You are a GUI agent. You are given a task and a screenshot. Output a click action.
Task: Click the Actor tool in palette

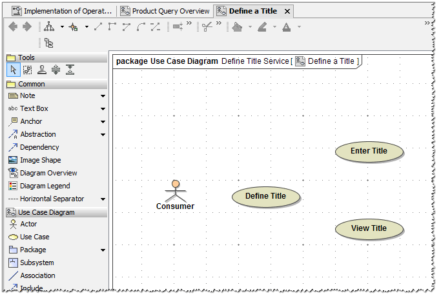point(28,224)
